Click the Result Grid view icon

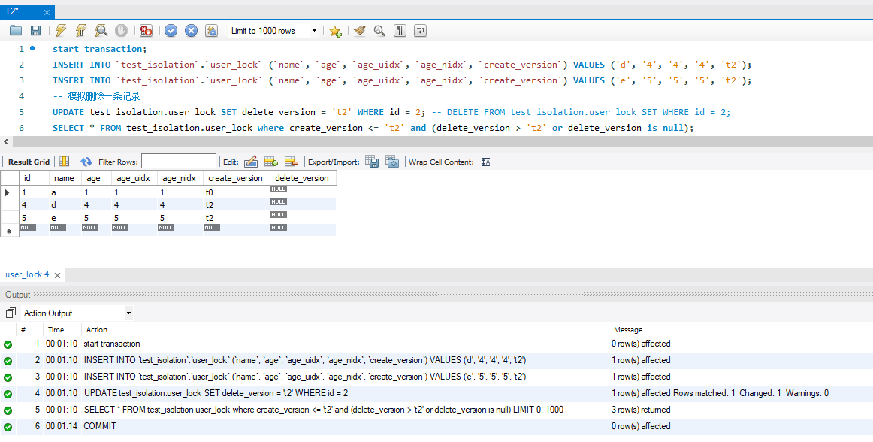(x=65, y=162)
